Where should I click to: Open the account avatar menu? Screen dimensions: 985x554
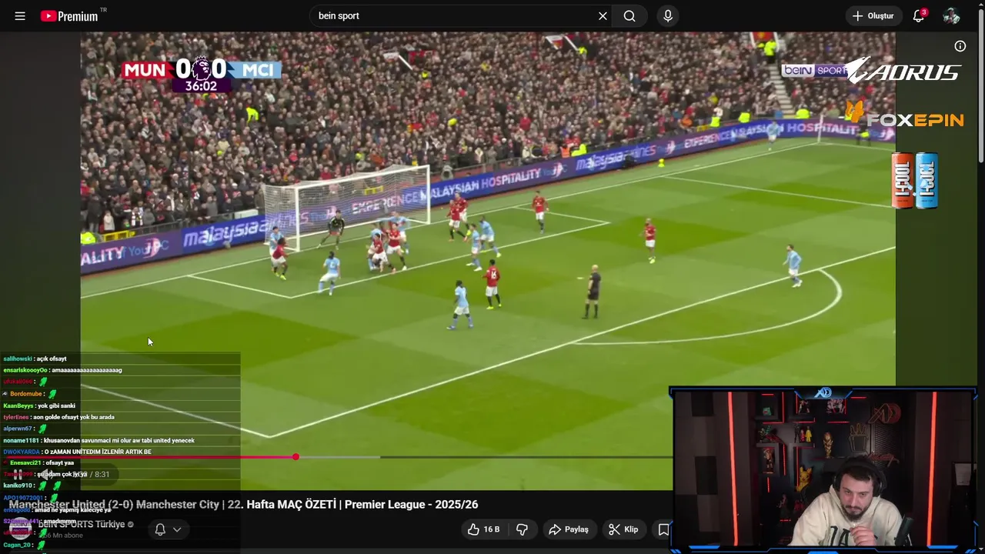point(951,15)
